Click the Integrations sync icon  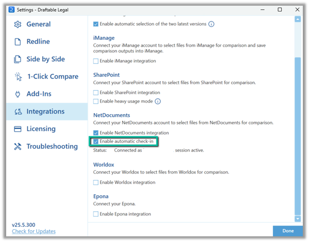18,112
